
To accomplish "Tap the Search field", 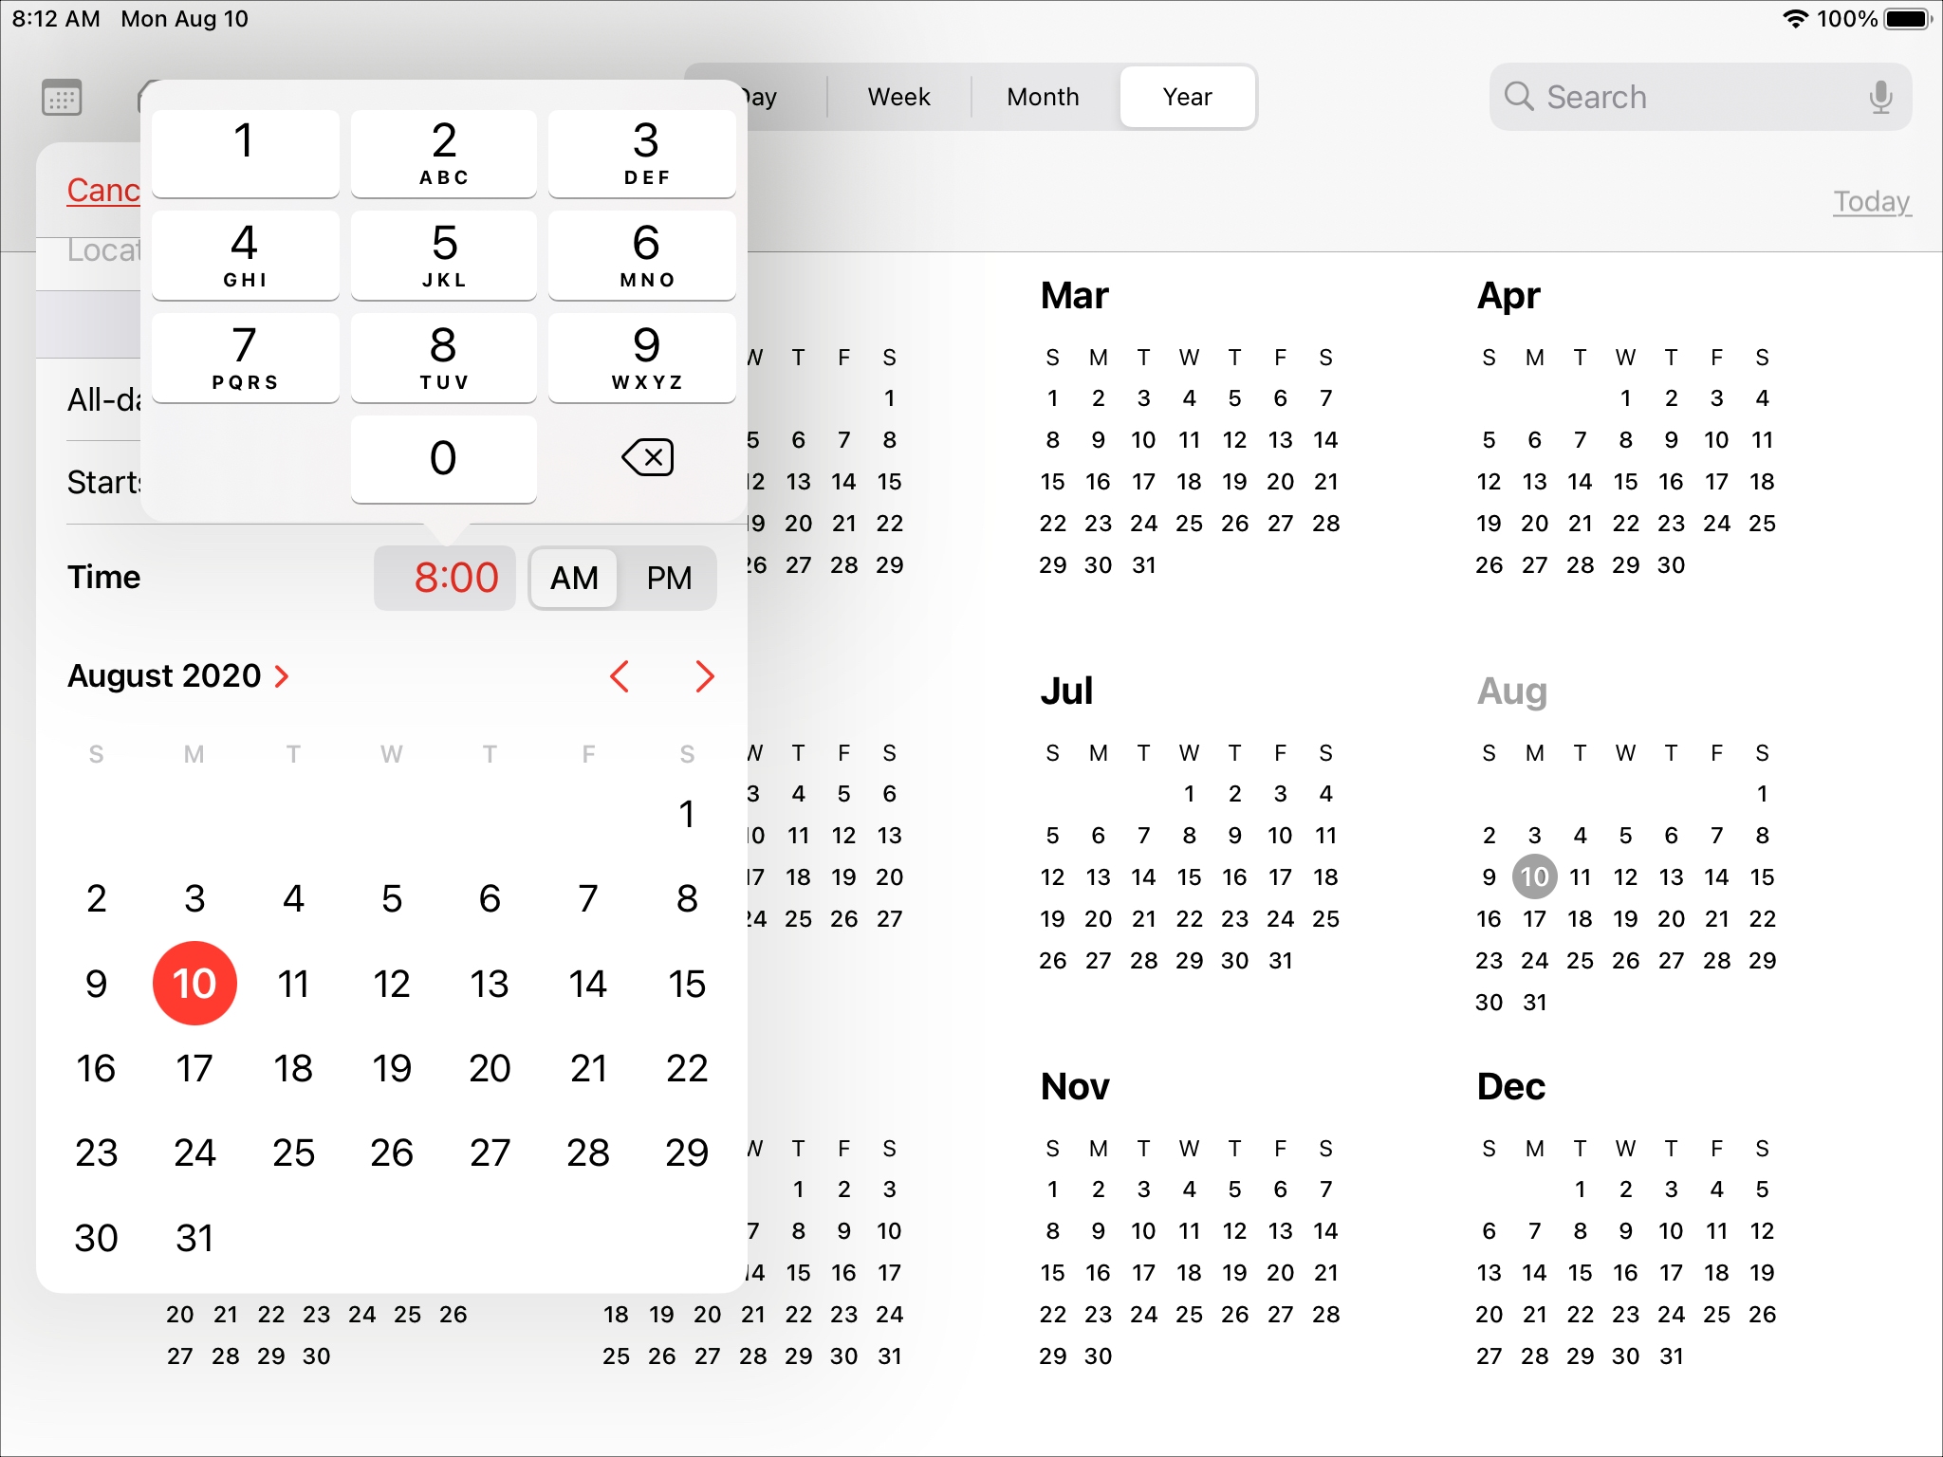I will [x=1700, y=97].
